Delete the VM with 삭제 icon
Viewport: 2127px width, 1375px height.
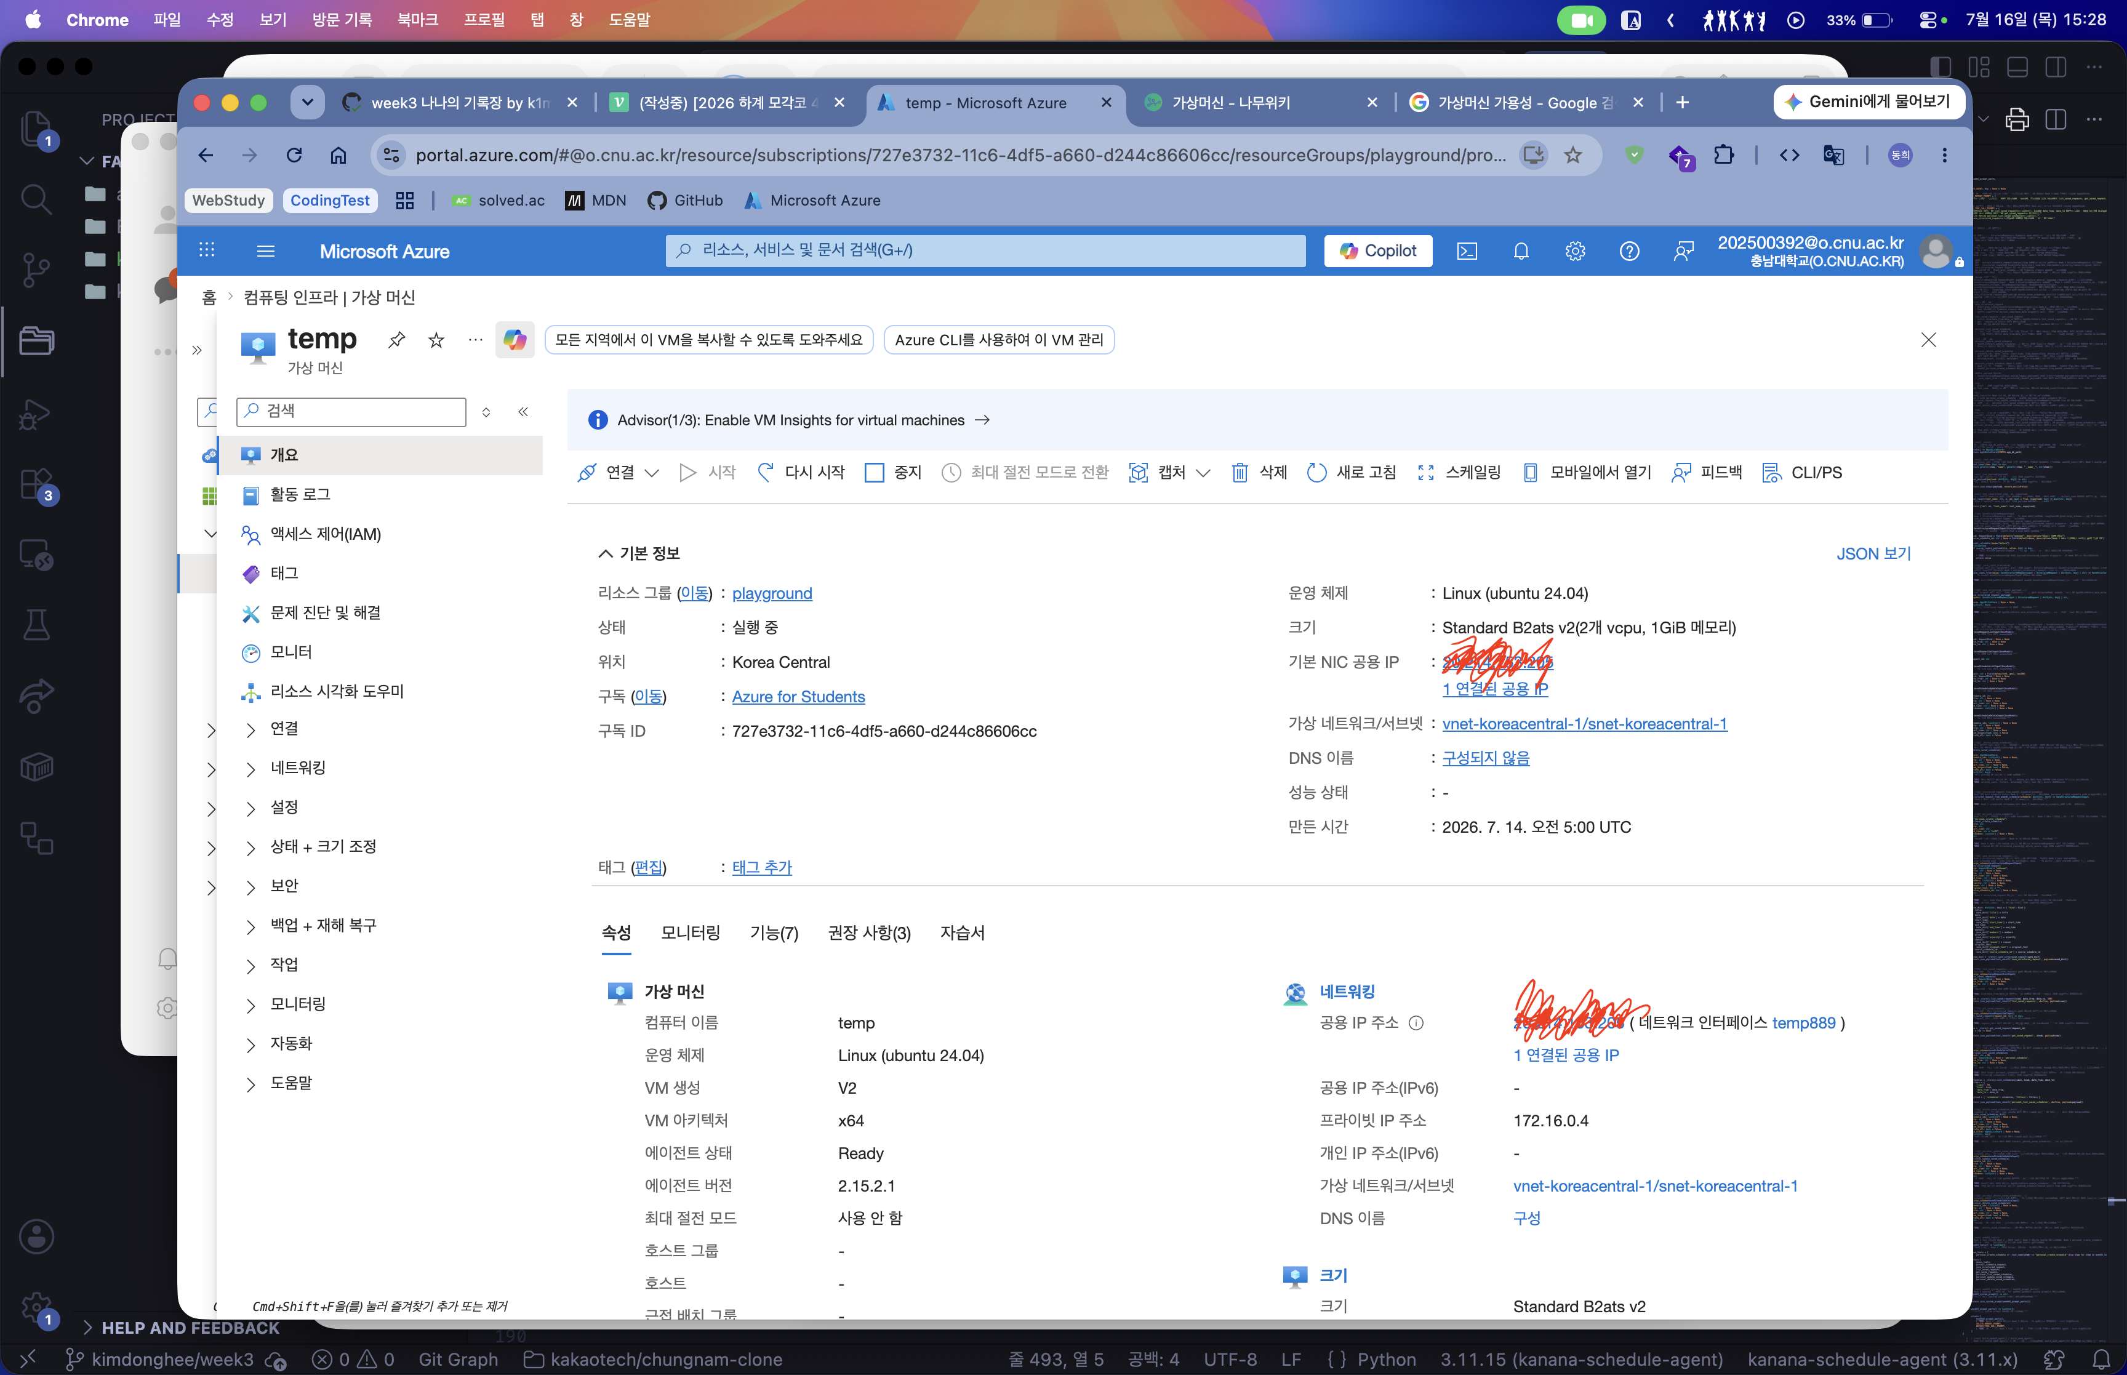1259,472
